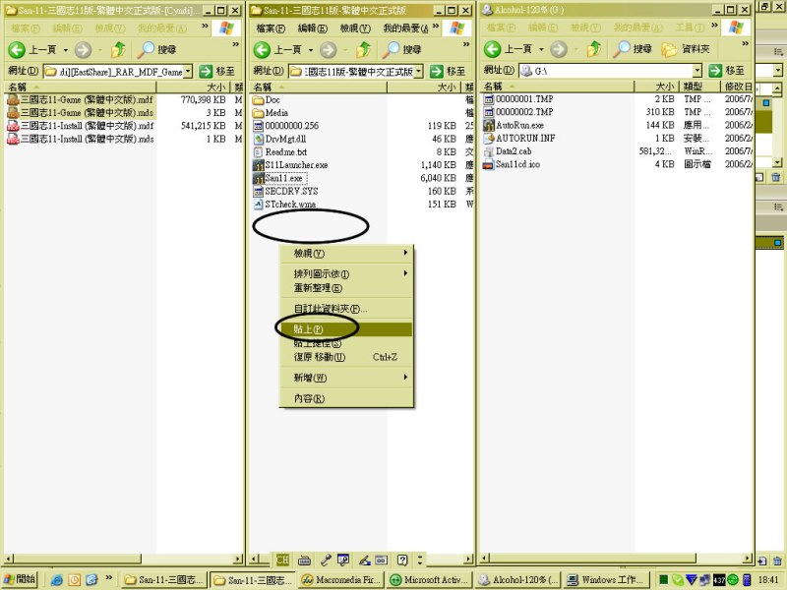787x590 pixels.
Task: Open address dropdown in G: window
Action: click(x=697, y=70)
